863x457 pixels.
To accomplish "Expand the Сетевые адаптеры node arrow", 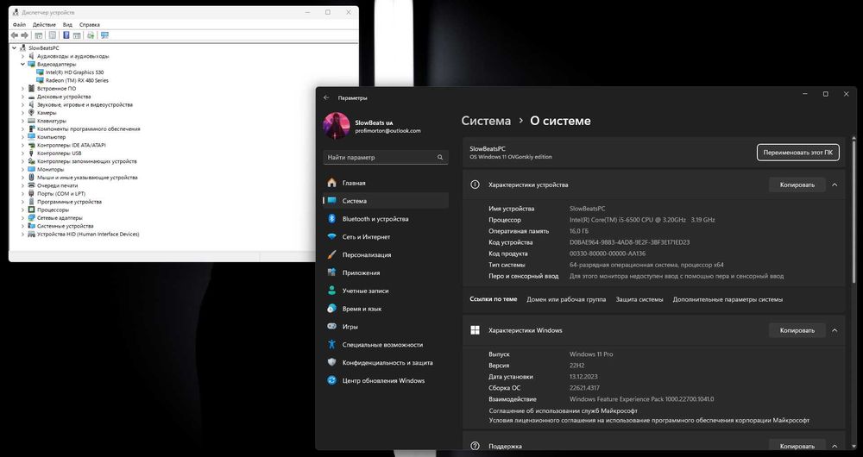I will 22,218.
